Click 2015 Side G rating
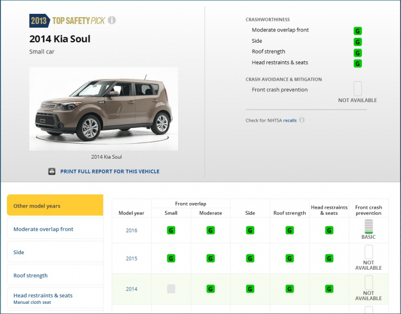401x314 pixels. [250, 258]
